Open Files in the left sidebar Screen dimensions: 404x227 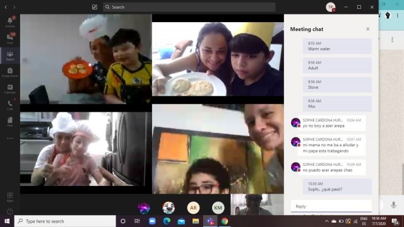(10, 122)
